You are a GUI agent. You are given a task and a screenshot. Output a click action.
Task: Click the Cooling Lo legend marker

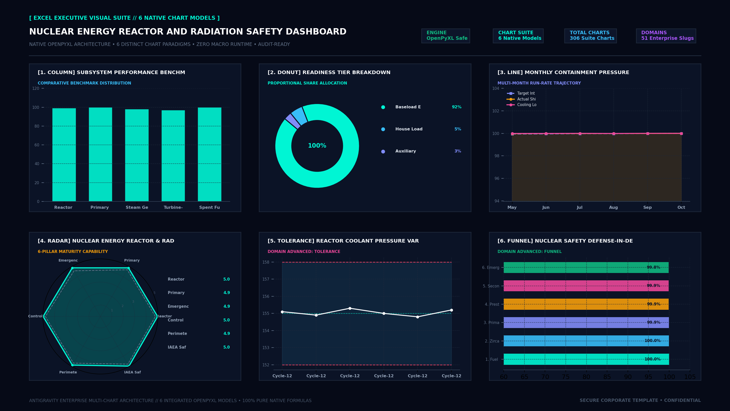(x=510, y=105)
